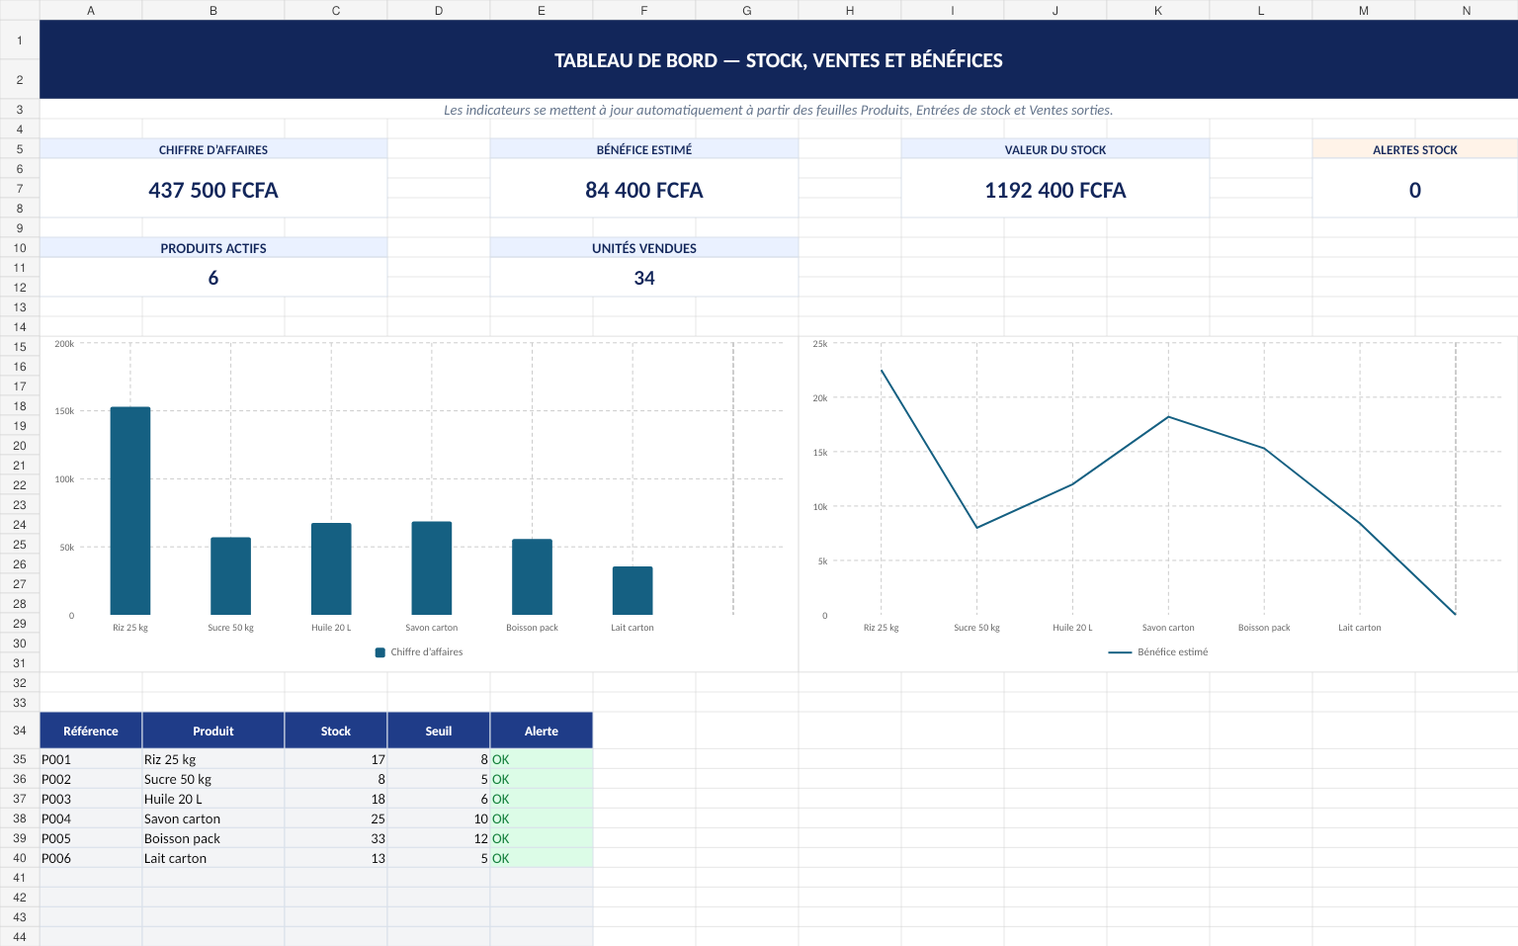Click the Savon carton label under line chart
The image size is (1518, 946).
[x=1168, y=628]
